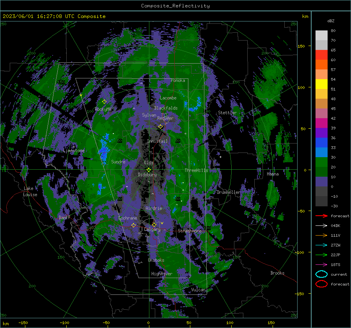Click the Cochrane city label
The height and width of the screenshot is (328, 351).
pyautogui.click(x=128, y=218)
